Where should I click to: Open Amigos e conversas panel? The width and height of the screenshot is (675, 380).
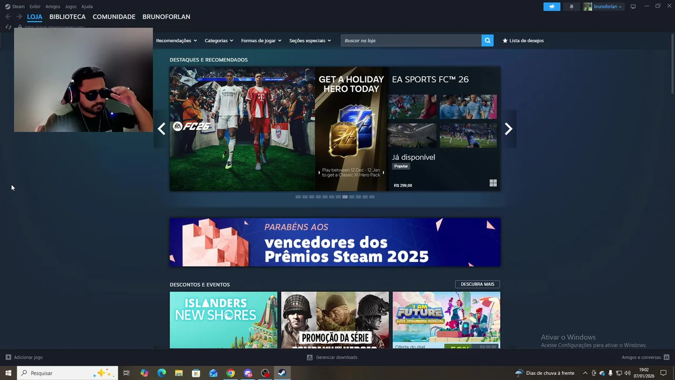point(645,357)
